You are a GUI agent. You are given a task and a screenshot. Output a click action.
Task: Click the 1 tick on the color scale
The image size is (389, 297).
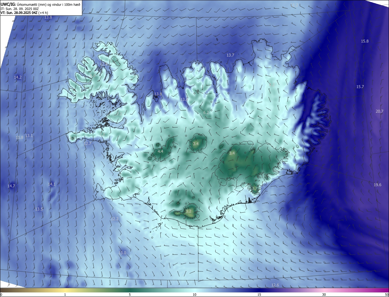65,295
